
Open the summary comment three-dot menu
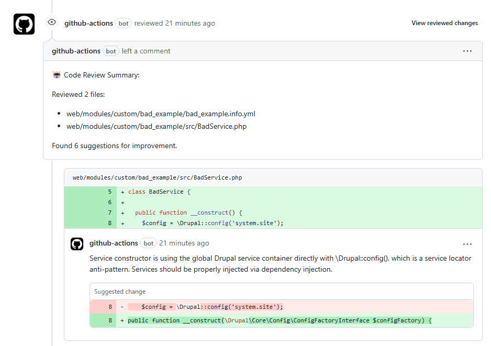(x=467, y=51)
